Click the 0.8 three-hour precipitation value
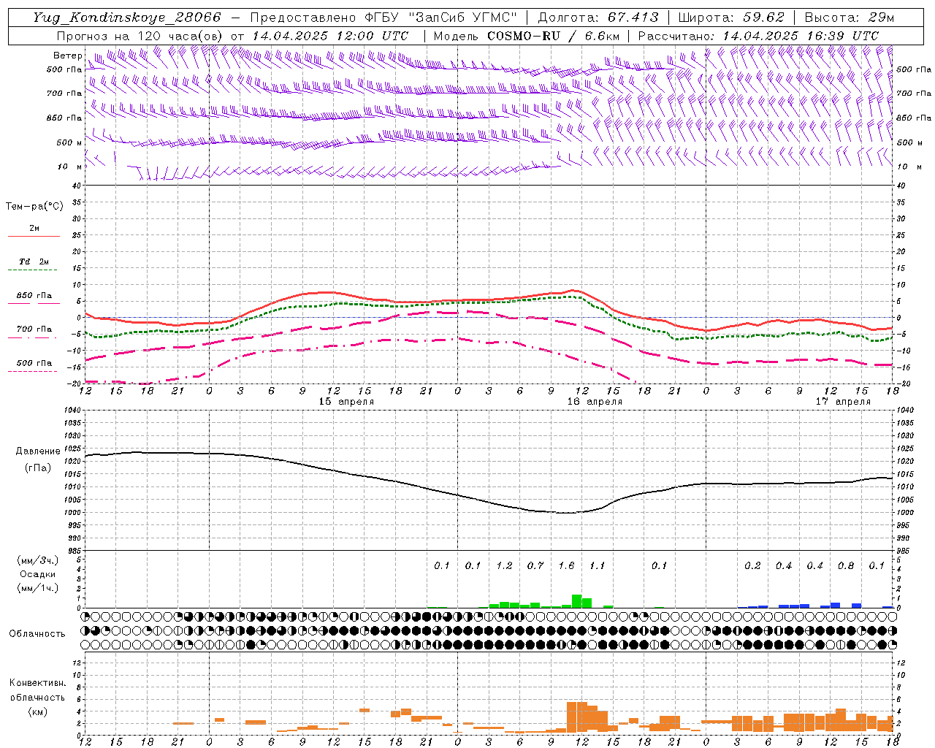This screenshot has width=935, height=748. click(x=846, y=566)
